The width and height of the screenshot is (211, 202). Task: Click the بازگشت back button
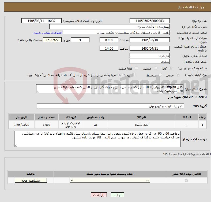[x=99, y=195]
